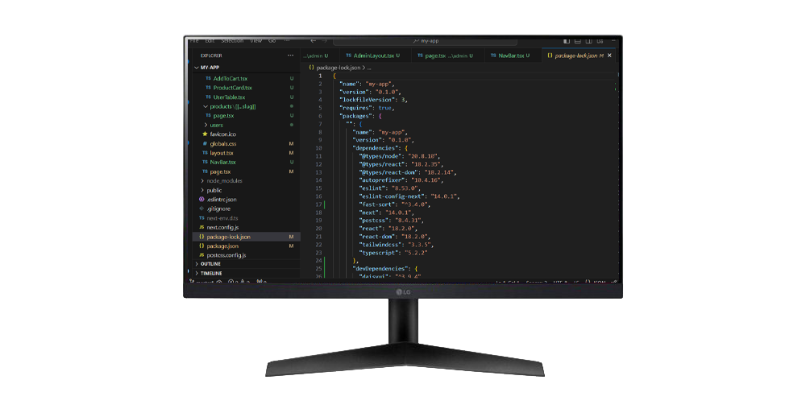Click the EXPLORER panel title
This screenshot has height=413, width=806.
coord(211,56)
